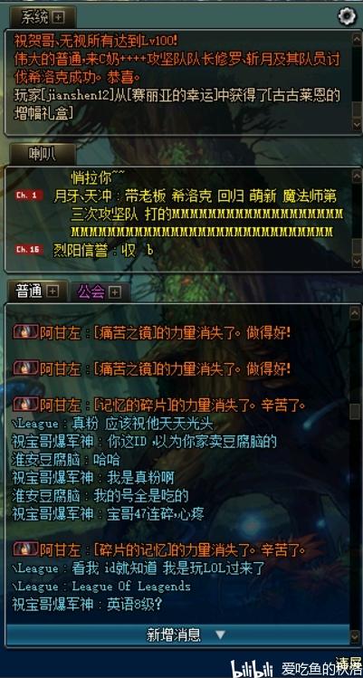Switch to the 公会 chat tab

point(91,292)
